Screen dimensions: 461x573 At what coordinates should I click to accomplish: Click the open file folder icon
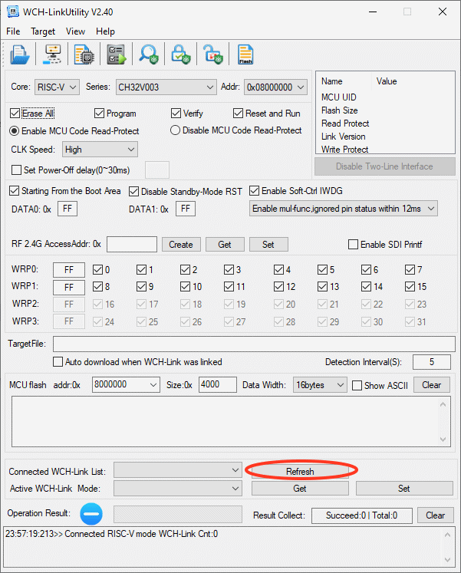tap(19, 54)
